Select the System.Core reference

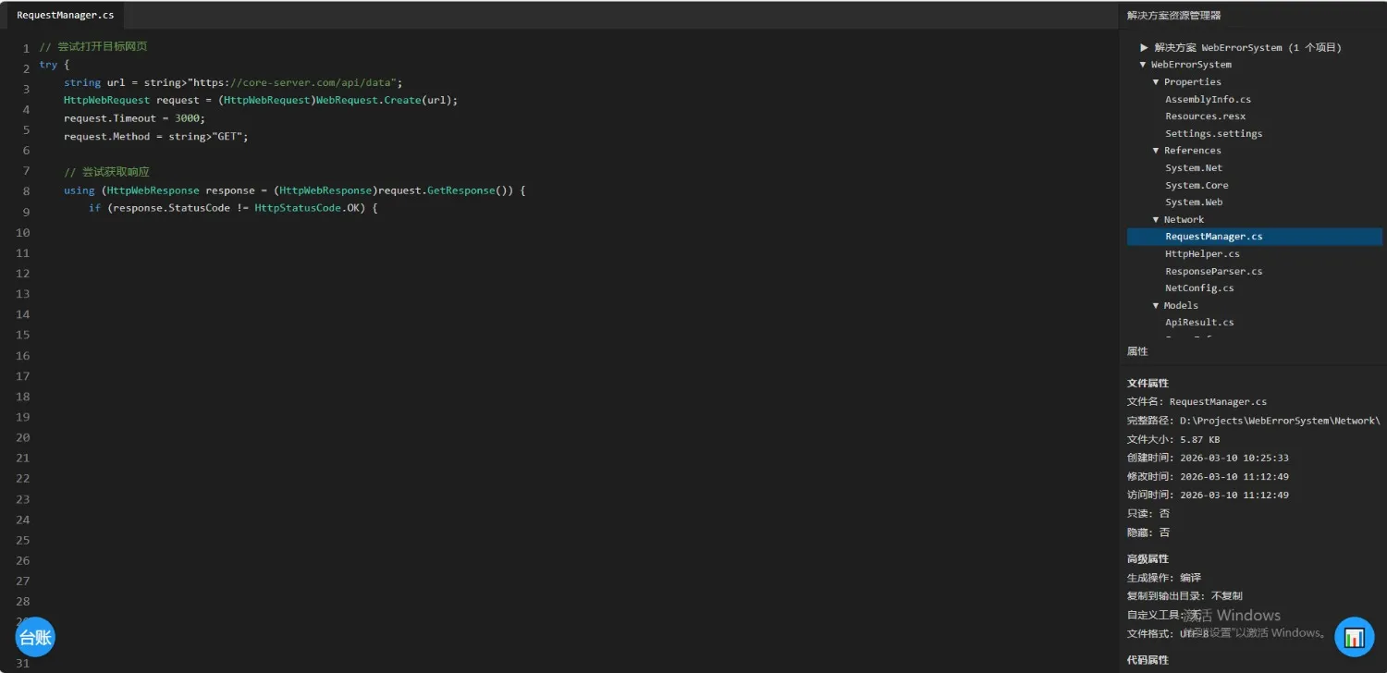click(x=1197, y=186)
